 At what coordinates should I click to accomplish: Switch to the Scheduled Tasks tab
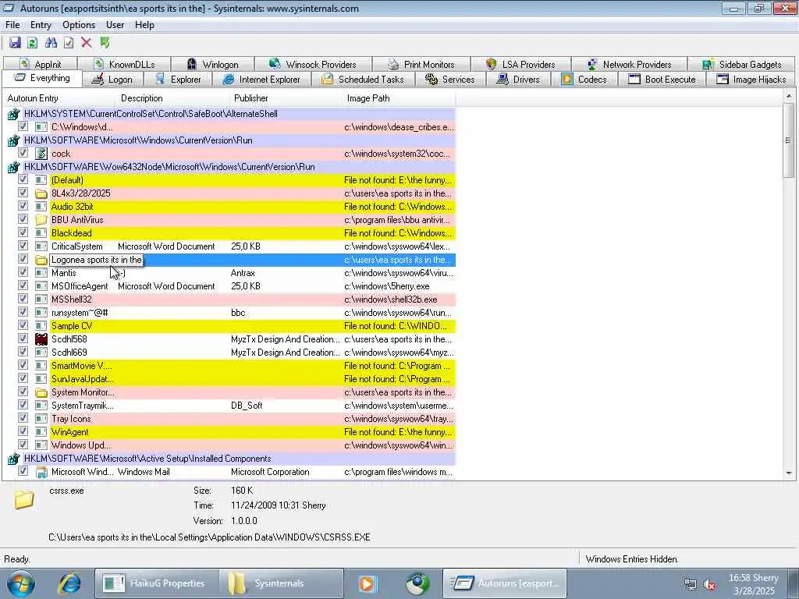362,80
